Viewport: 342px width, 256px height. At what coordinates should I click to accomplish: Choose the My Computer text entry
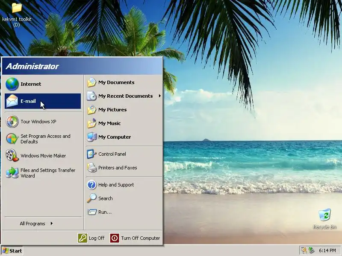[x=115, y=137]
